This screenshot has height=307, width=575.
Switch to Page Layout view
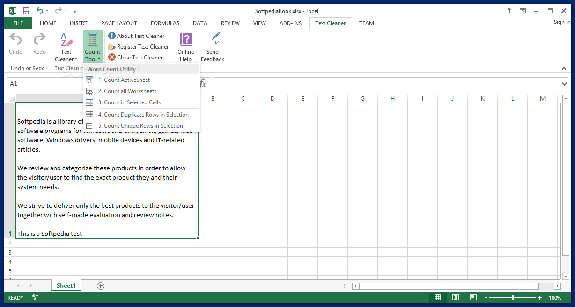[x=456, y=298]
